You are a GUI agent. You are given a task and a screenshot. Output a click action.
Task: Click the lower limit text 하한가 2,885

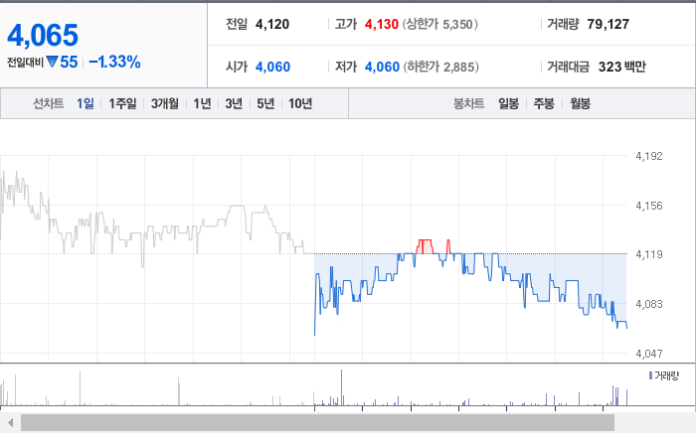pyautogui.click(x=441, y=67)
